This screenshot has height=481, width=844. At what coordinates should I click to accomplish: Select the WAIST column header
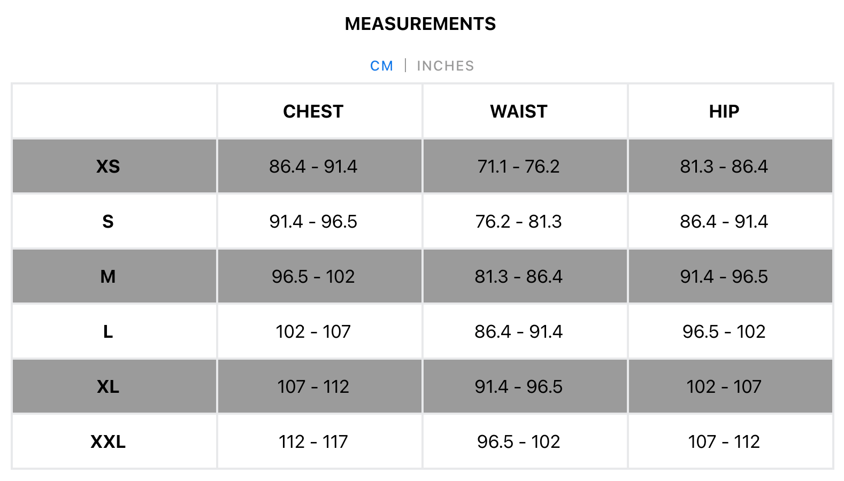(519, 111)
